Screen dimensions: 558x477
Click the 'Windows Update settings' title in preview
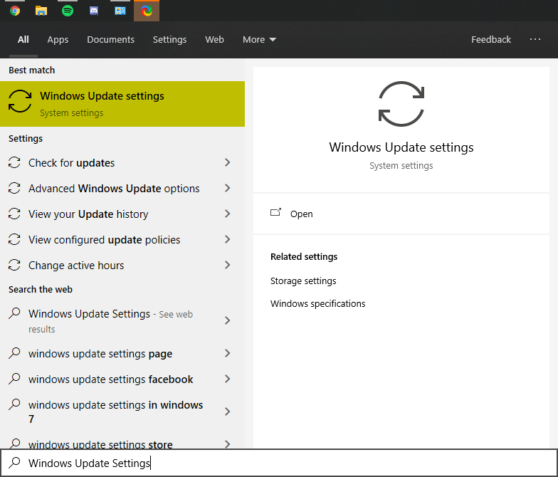(x=401, y=147)
